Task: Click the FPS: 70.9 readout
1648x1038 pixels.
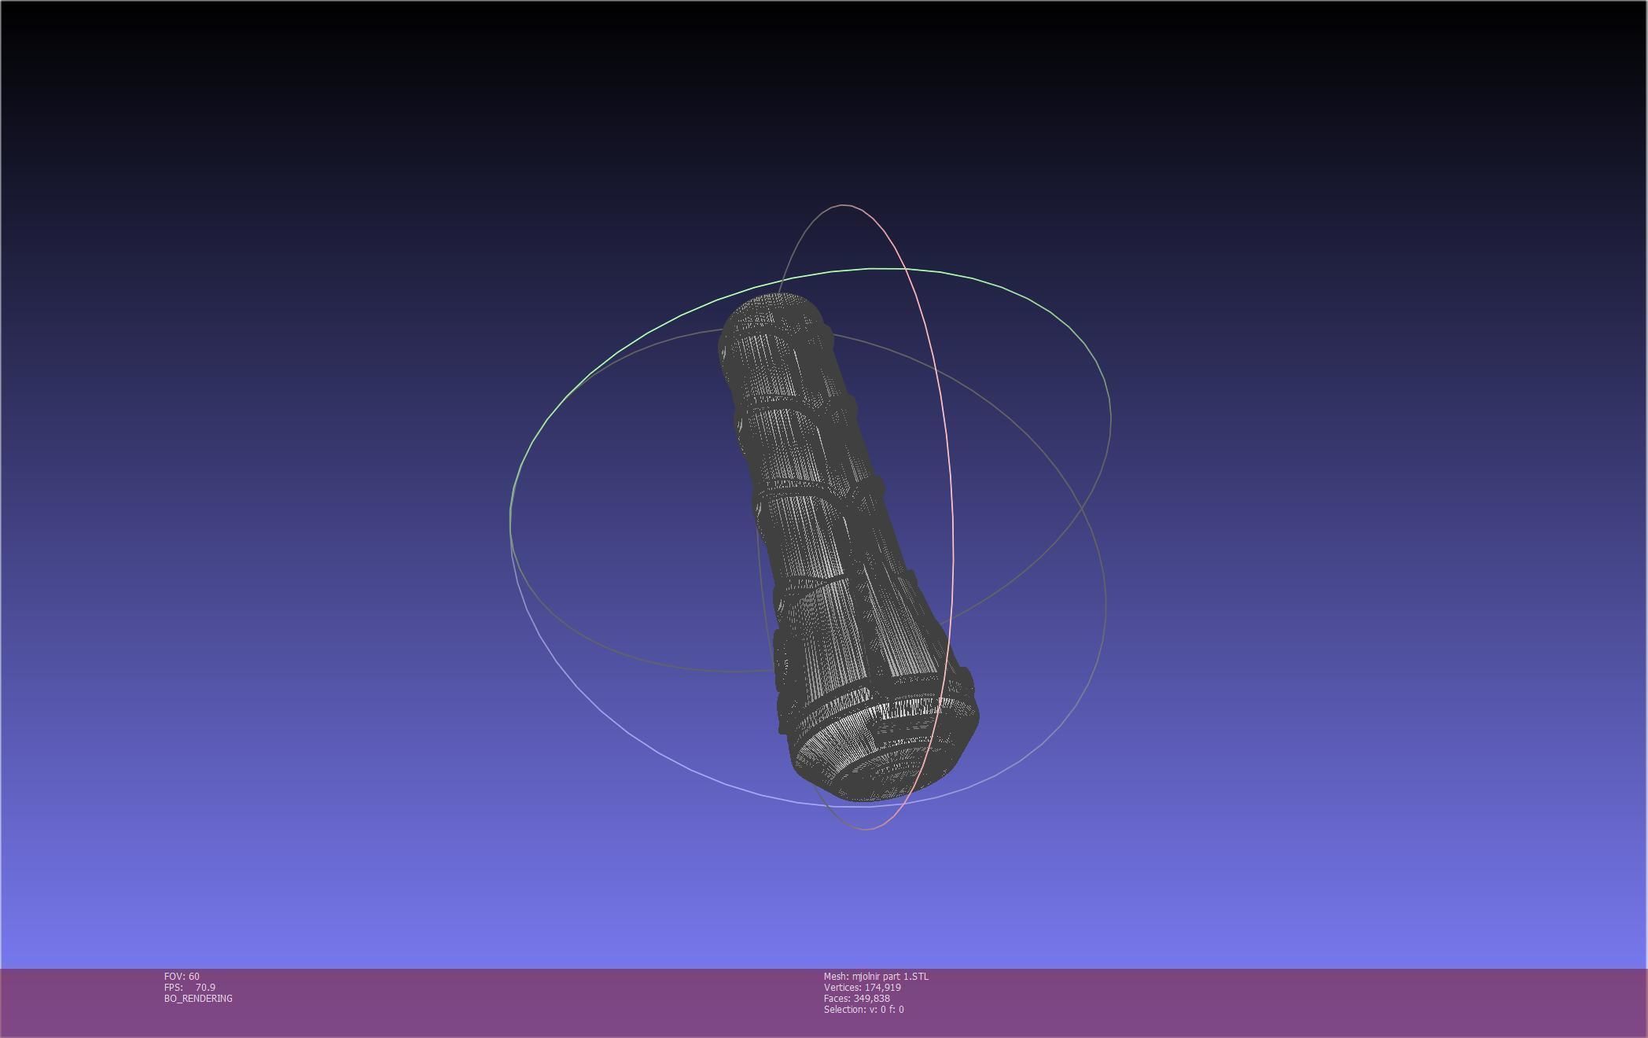Action: coord(189,988)
